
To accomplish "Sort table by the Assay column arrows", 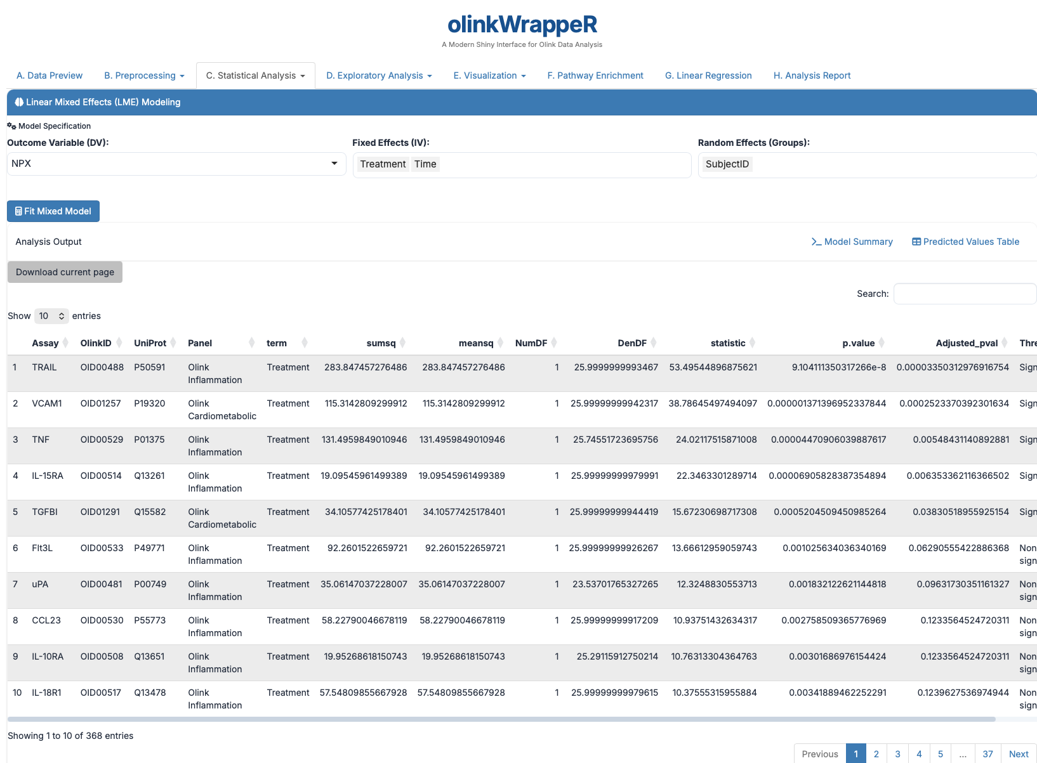I will pos(65,343).
